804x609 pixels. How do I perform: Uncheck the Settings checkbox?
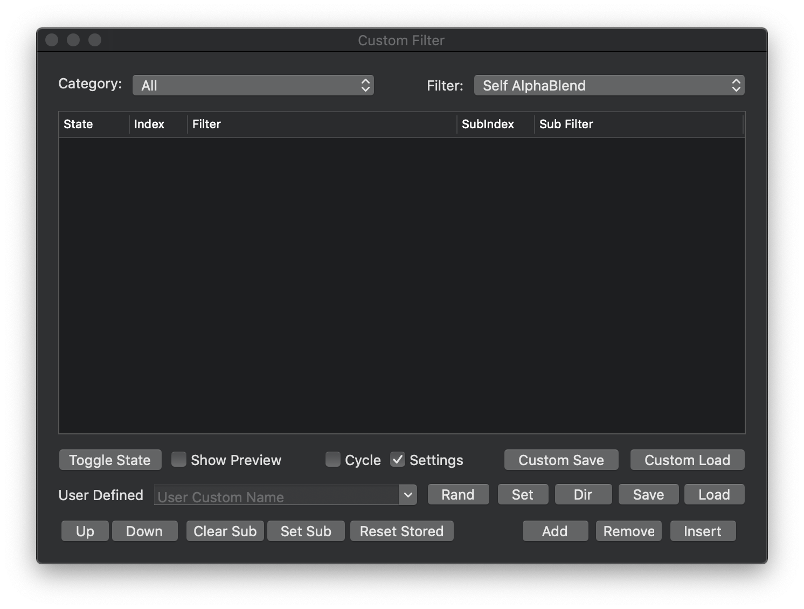(x=398, y=460)
